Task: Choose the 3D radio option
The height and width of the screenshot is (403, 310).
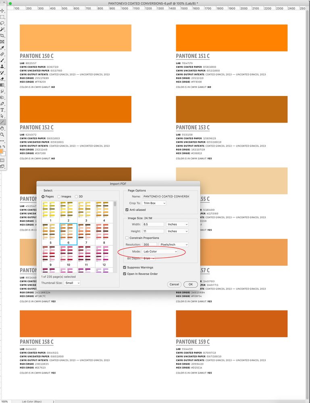Action: coord(76,196)
